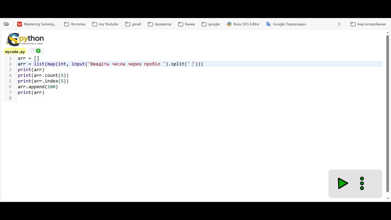Screen dimensions: 391x220
Task: Click 'arr.append(100)' on line 6
Action: 38,87
